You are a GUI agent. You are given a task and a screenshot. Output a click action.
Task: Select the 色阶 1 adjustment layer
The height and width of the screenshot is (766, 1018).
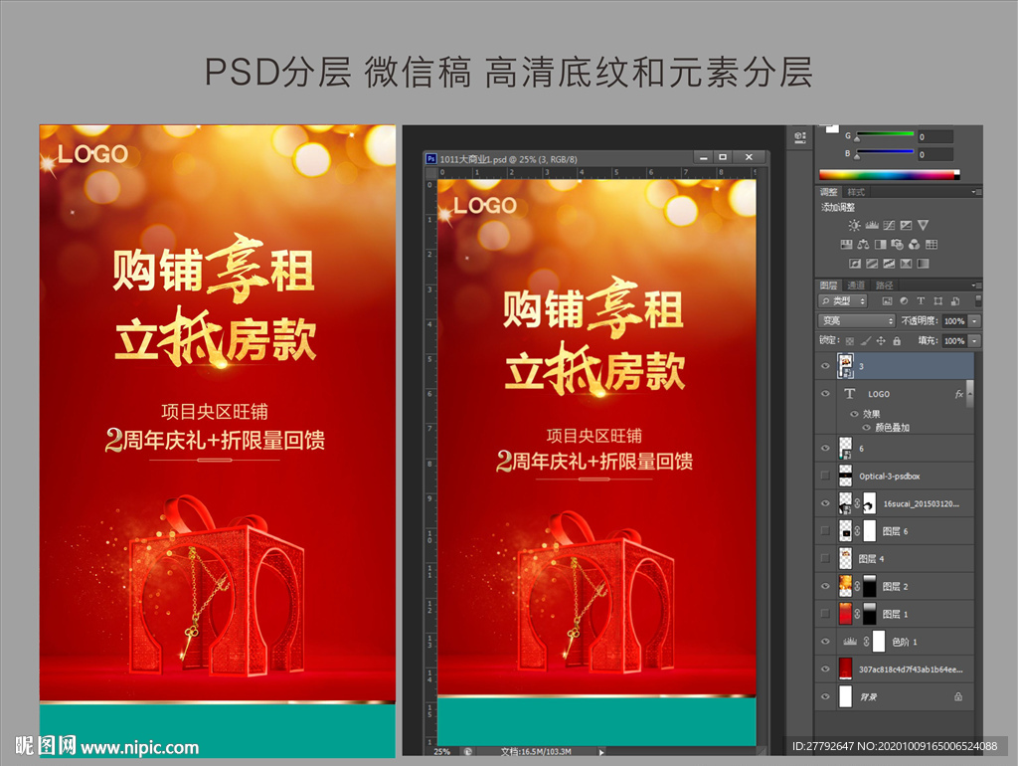pyautogui.click(x=902, y=642)
